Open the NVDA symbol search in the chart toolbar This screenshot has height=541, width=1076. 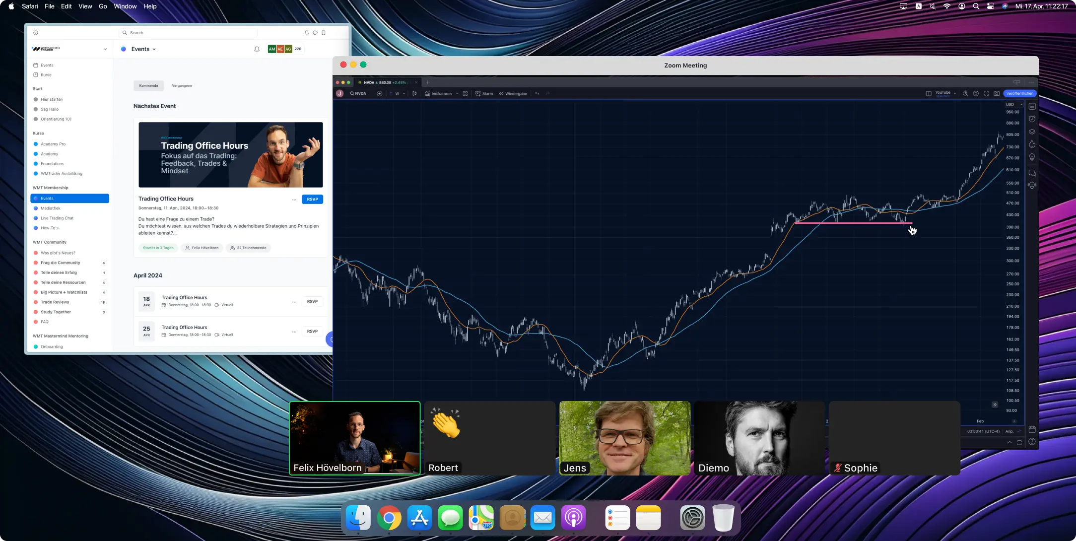point(358,93)
